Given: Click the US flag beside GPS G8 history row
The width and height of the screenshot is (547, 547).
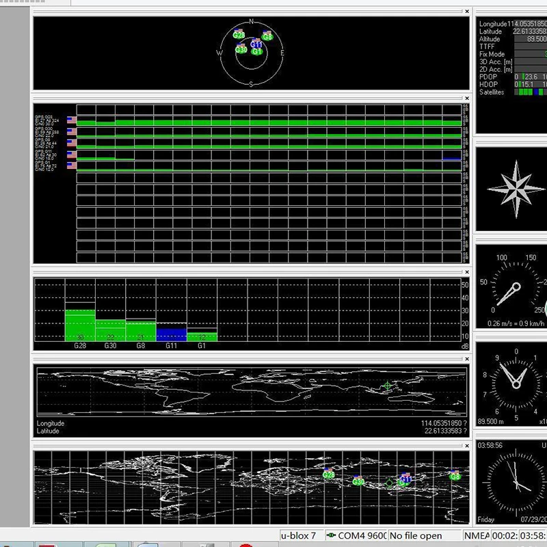Looking at the screenshot, I should [72, 143].
